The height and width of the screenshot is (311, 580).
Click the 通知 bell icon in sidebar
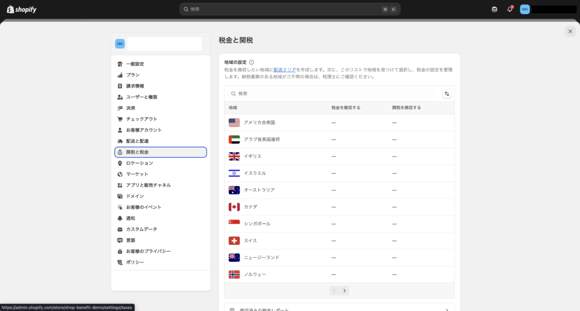120,218
